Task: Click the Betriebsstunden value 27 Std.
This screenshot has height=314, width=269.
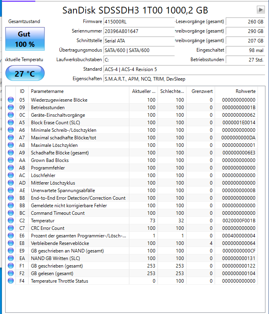Action: coord(245,60)
